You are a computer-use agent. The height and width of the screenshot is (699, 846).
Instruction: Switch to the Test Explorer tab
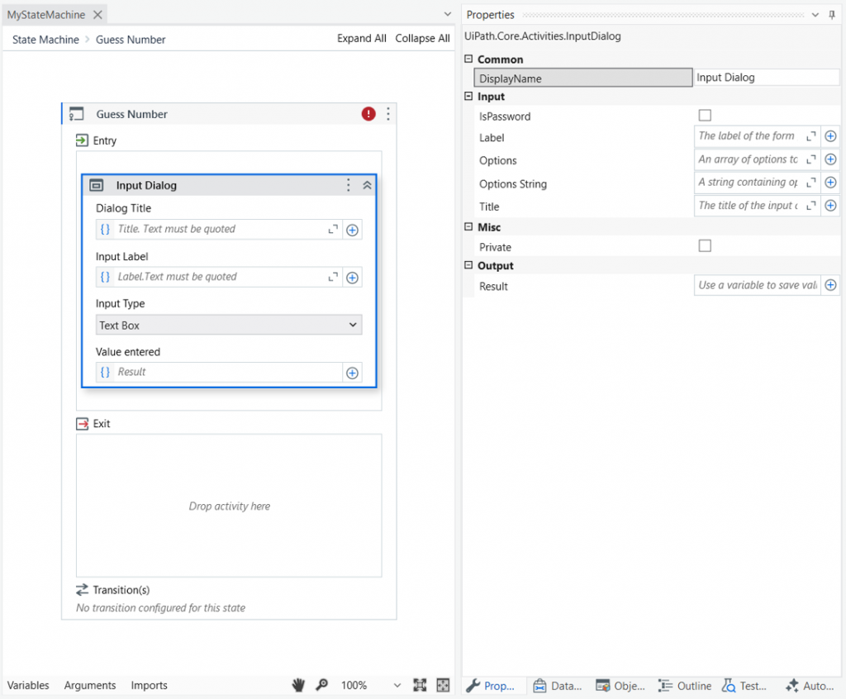(744, 686)
